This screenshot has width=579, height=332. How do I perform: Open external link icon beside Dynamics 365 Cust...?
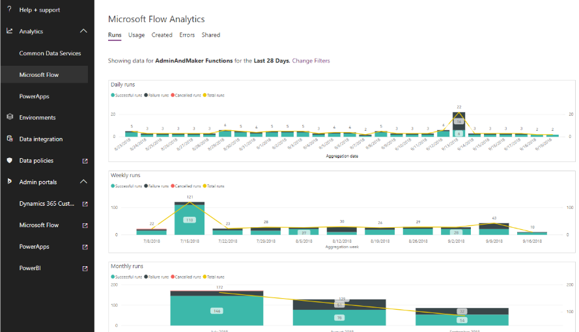pyautogui.click(x=85, y=204)
